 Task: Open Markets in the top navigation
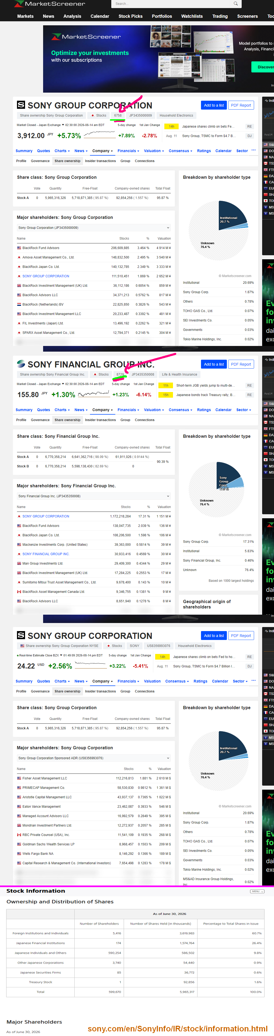tap(25, 16)
